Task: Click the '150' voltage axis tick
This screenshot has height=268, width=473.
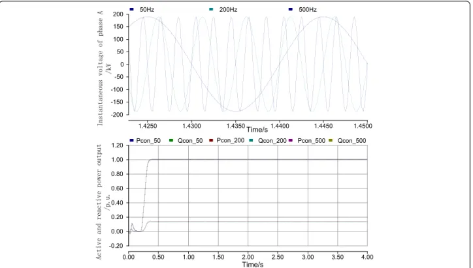Action: [118, 27]
